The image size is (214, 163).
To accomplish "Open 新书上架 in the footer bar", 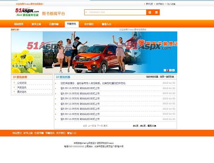I will (x=28, y=133).
